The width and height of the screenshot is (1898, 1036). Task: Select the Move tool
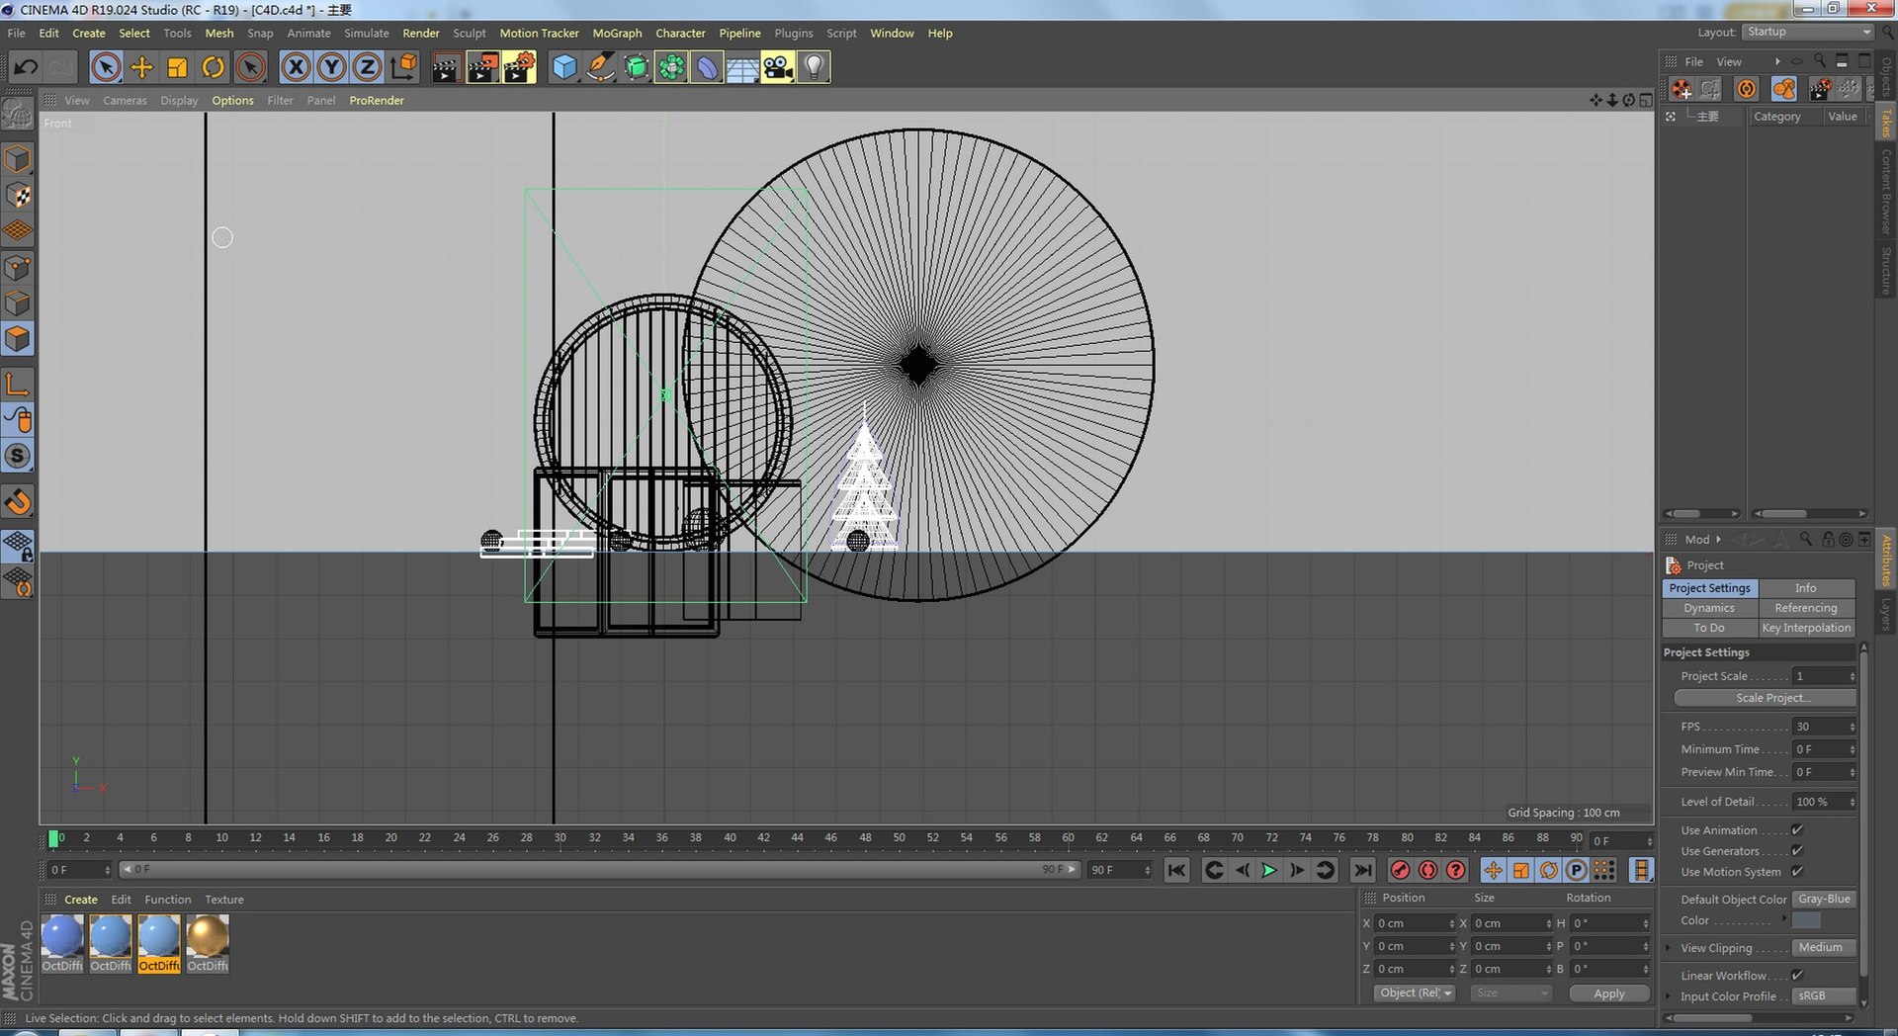141,67
